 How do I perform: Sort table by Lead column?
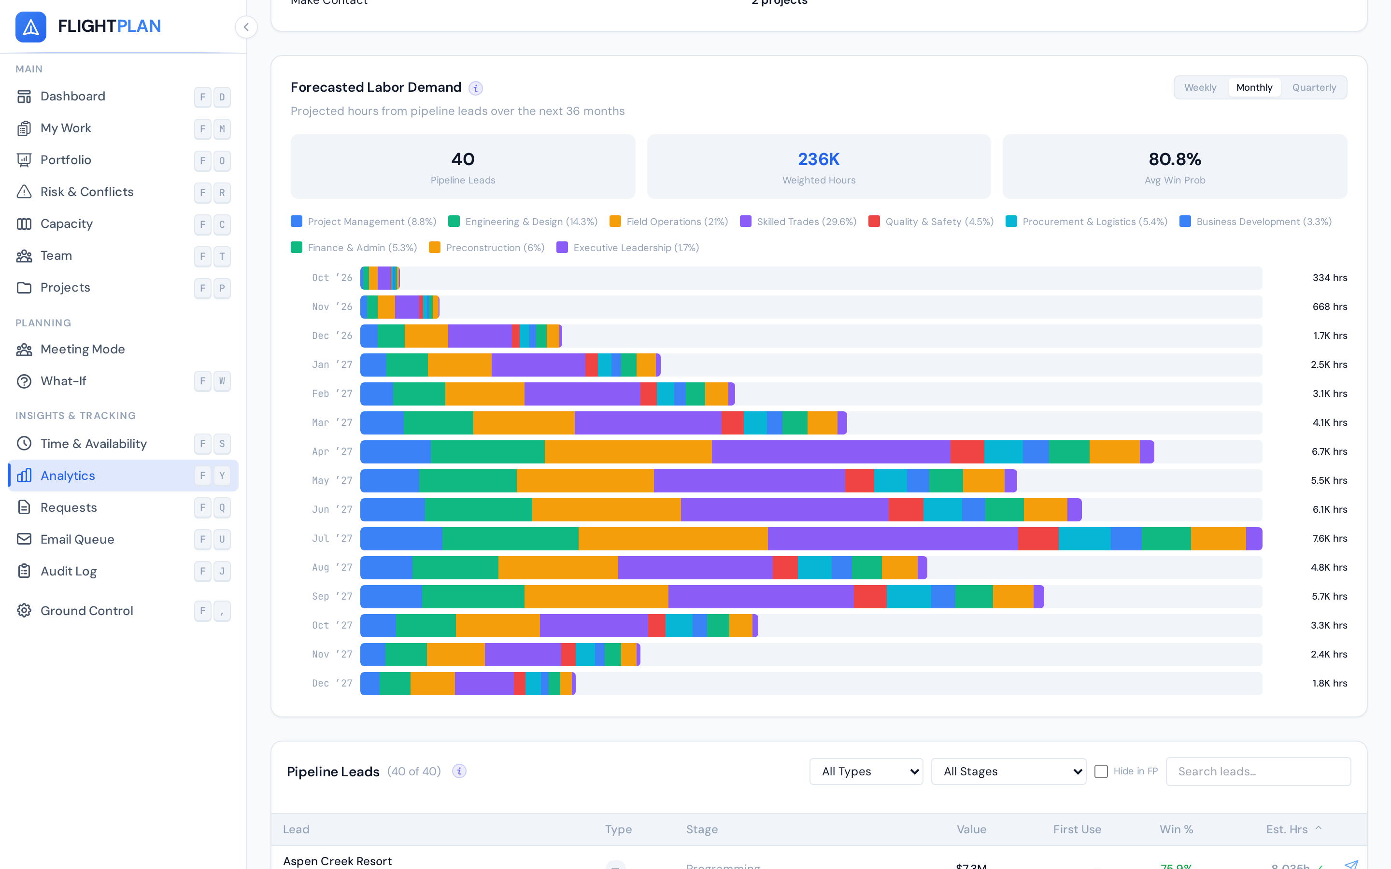[296, 829]
